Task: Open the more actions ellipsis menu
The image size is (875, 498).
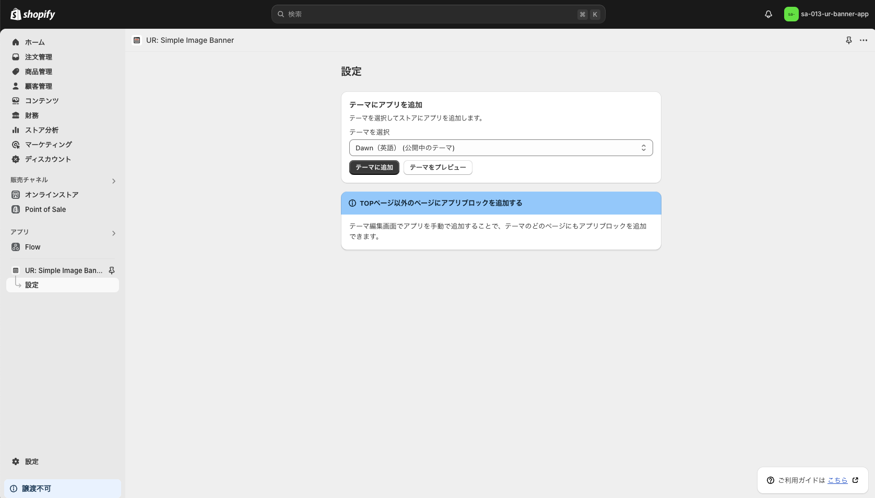Action: click(862, 40)
